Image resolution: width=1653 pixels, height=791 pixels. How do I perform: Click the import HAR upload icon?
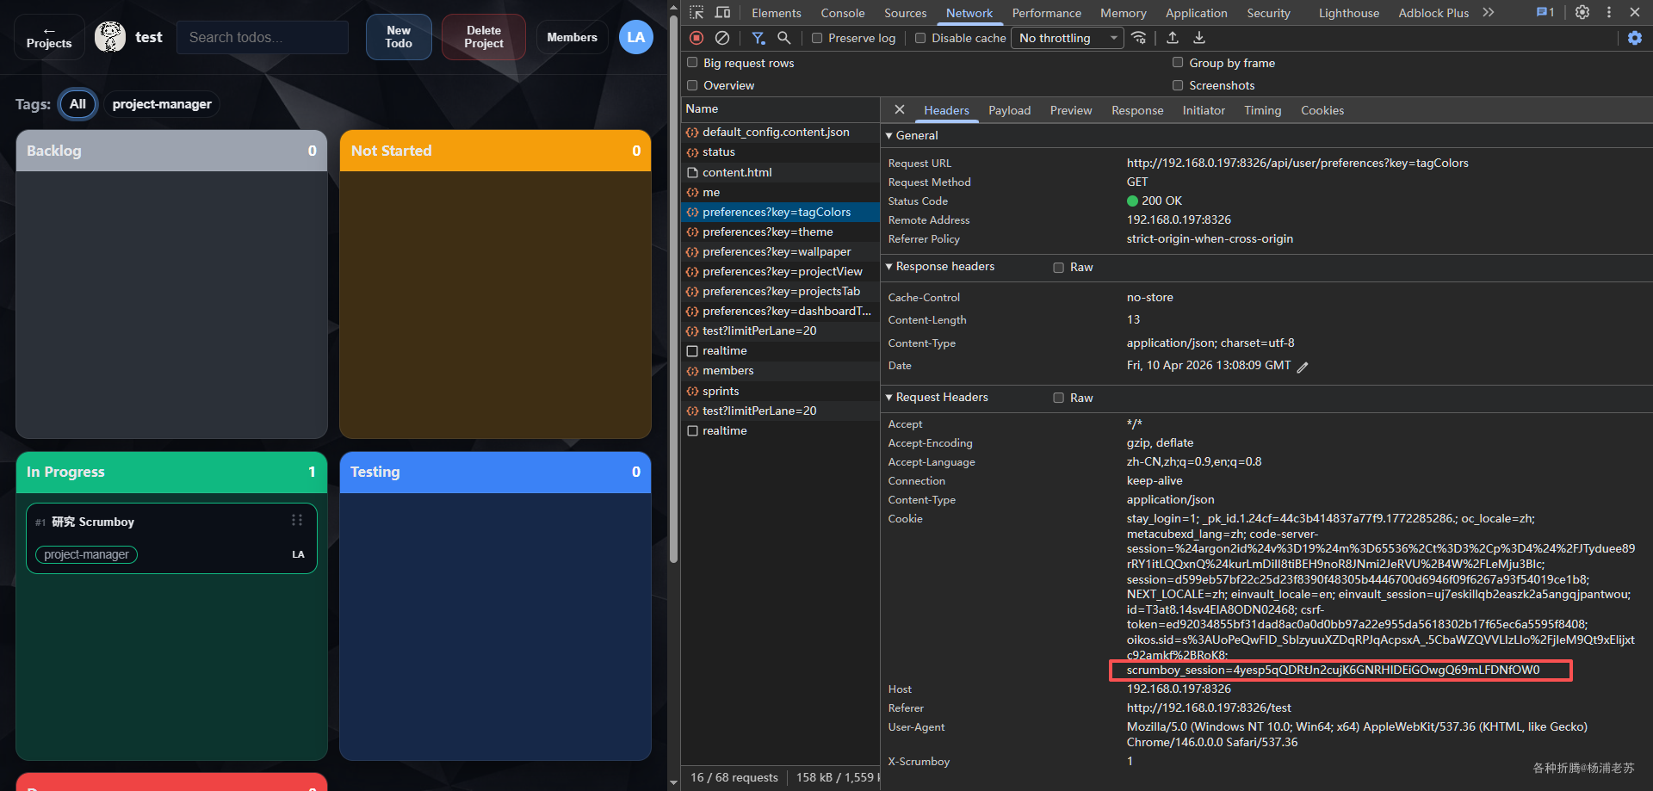click(x=1173, y=38)
